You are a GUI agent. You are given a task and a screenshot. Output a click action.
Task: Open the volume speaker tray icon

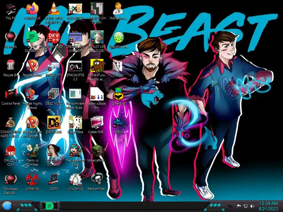tap(252, 206)
